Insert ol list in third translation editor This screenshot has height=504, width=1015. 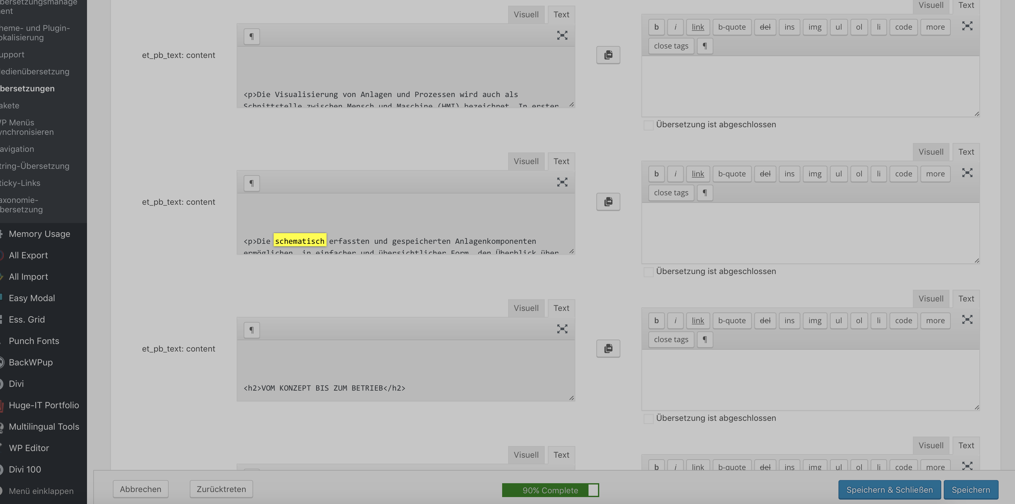coord(859,321)
